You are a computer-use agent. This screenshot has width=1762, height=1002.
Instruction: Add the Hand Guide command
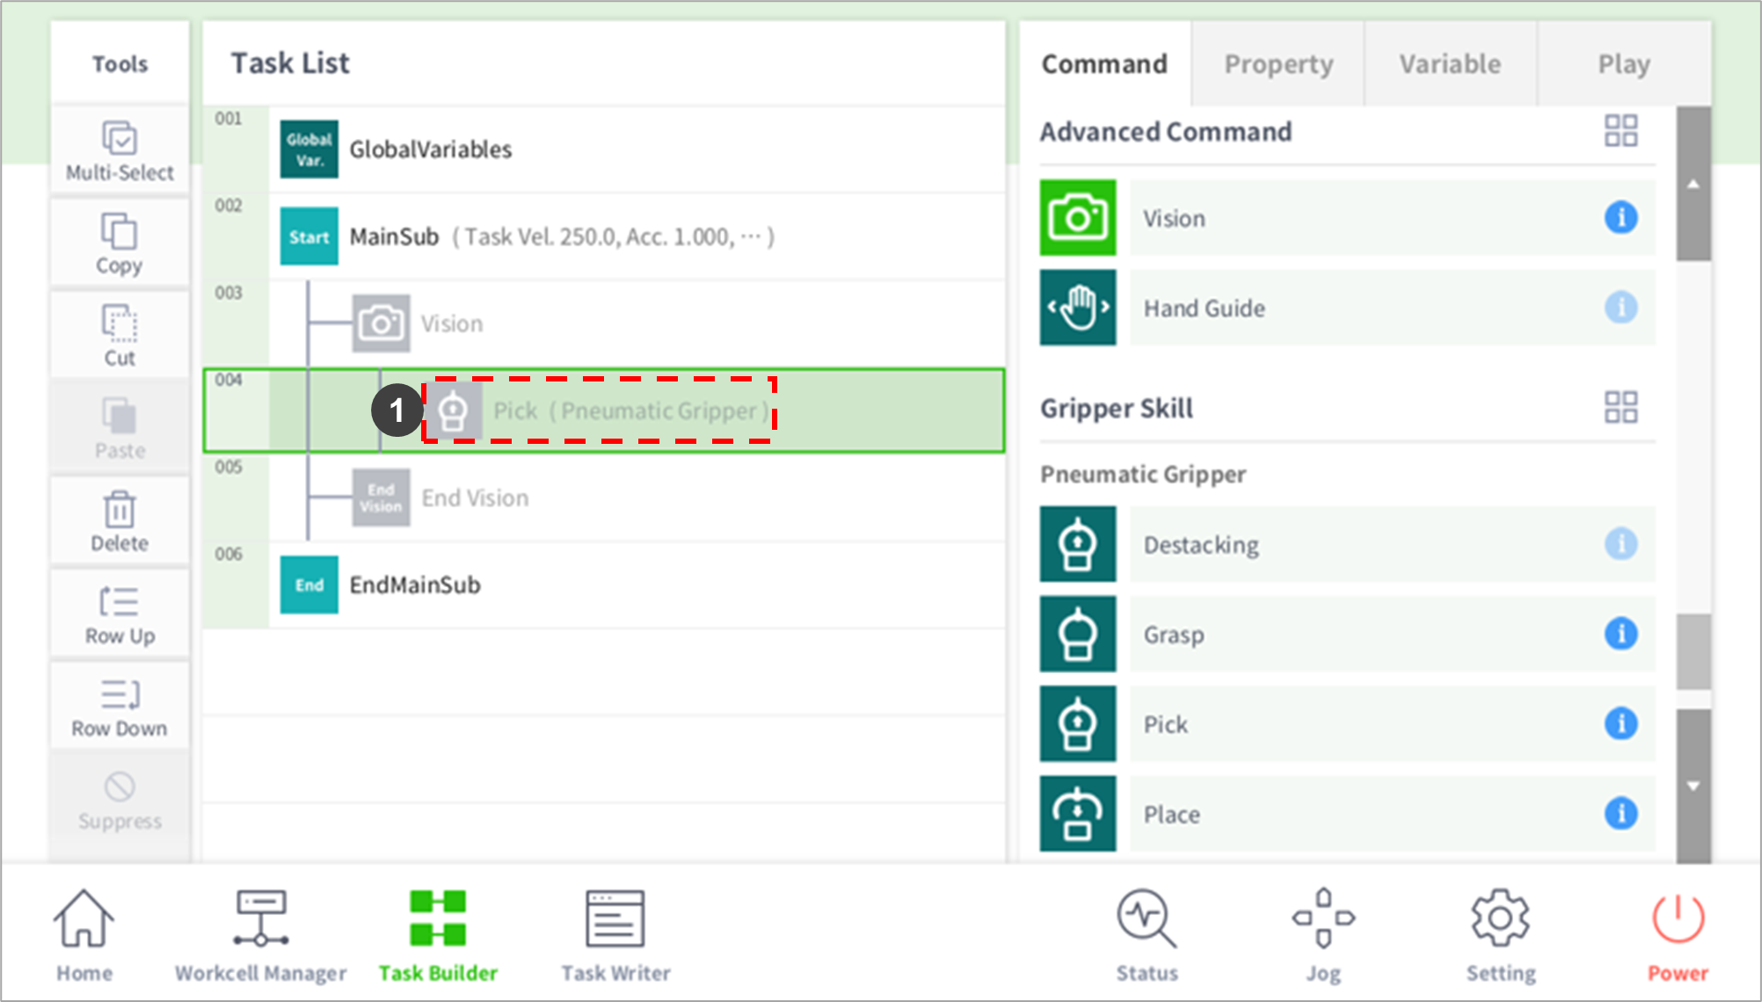1078,308
